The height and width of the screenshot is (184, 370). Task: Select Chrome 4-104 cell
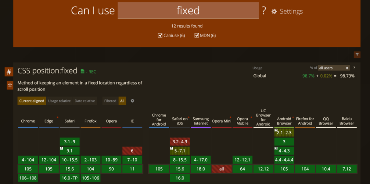[28, 160]
